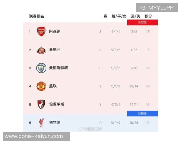Image resolution: width=181 pixels, height=144 pixels.
Task: Open the 曼联 team entry
Action: [53, 86]
